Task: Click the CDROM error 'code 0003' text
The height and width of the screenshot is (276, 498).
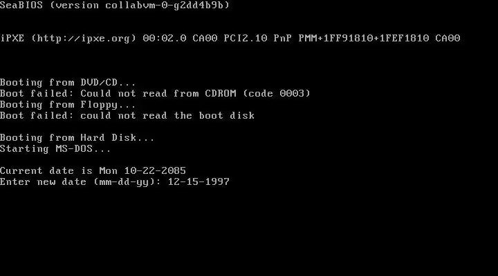Action: point(277,93)
